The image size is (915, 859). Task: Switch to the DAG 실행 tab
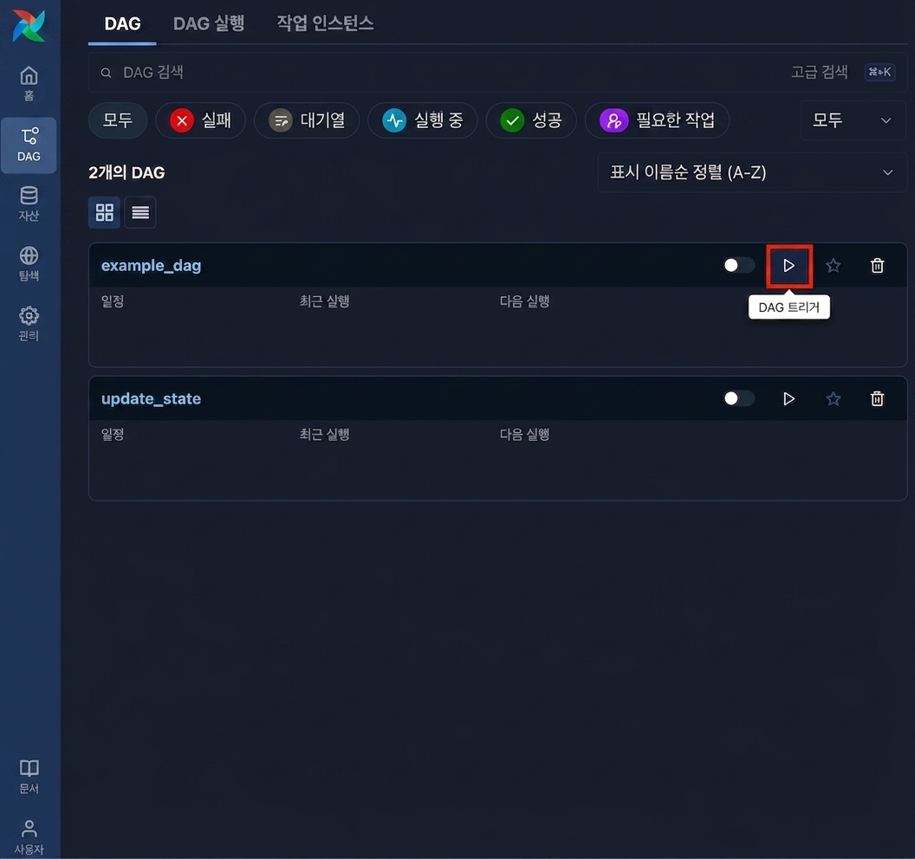[x=209, y=24]
